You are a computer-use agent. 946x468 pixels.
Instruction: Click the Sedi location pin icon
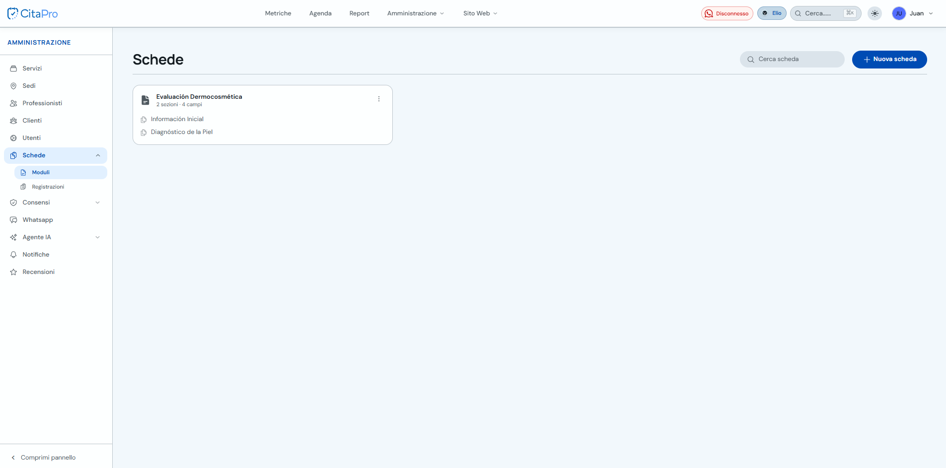tap(13, 86)
